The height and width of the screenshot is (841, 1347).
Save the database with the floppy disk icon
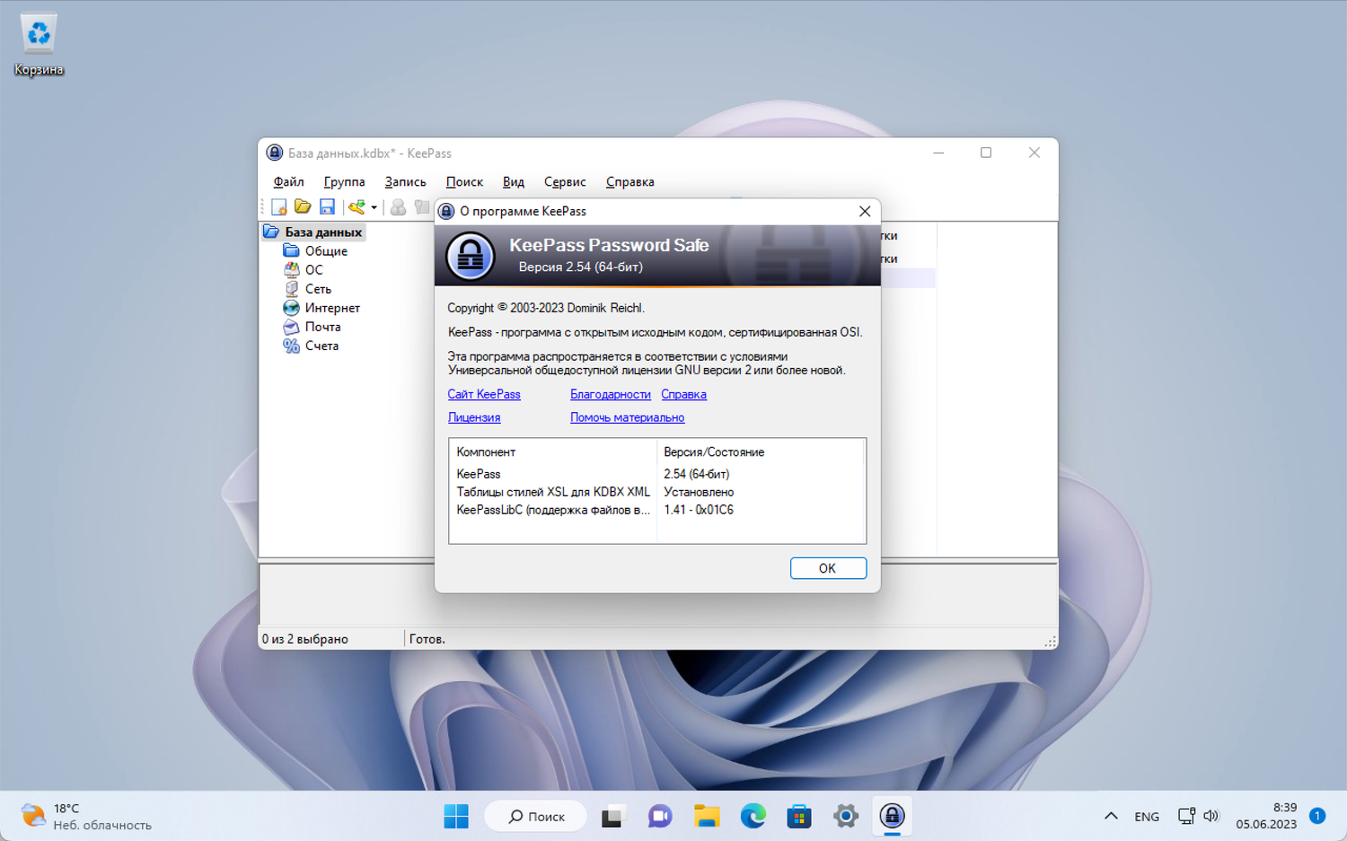[x=327, y=207]
